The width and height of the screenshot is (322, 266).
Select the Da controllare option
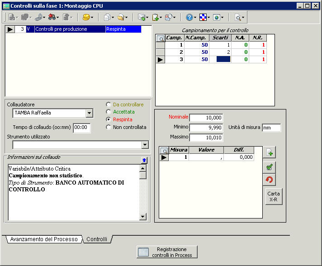tap(108, 104)
